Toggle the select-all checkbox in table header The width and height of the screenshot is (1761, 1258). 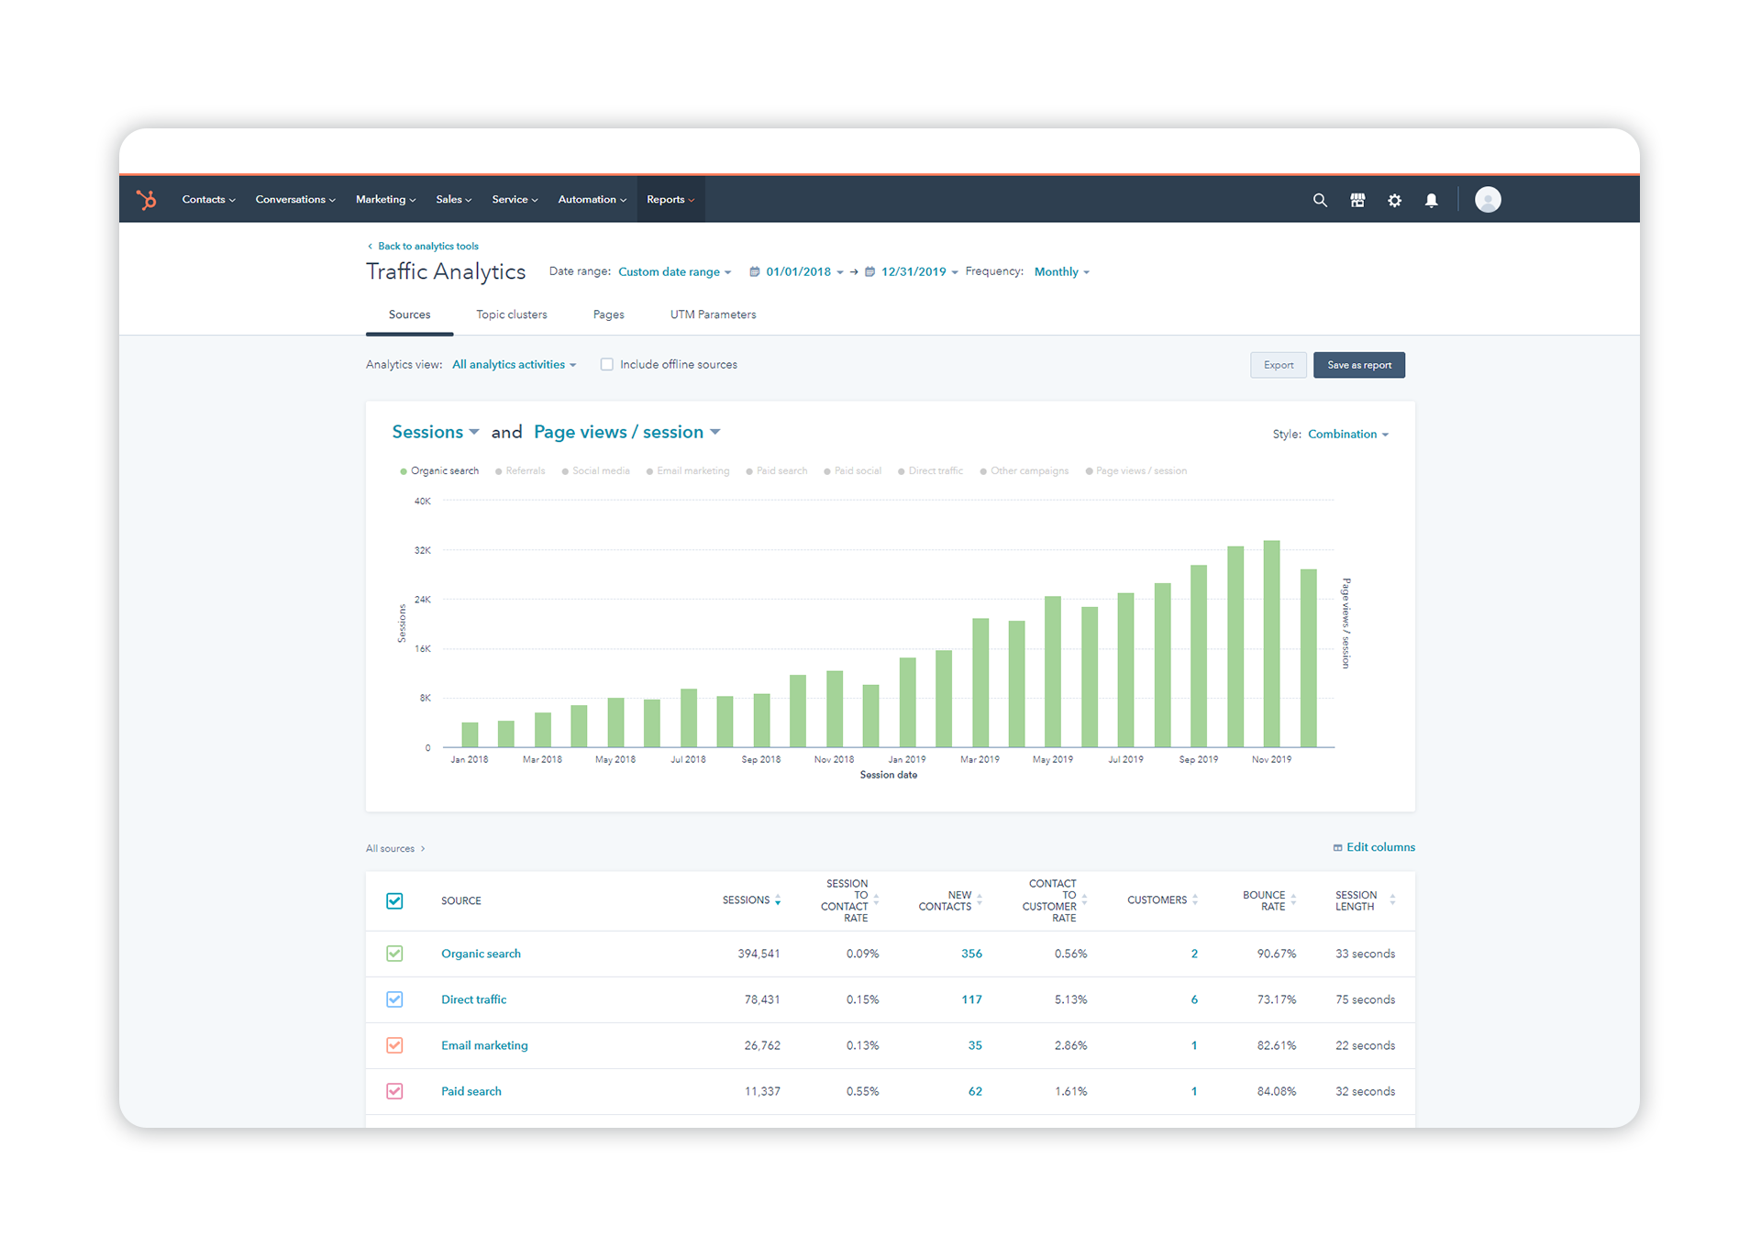click(394, 900)
